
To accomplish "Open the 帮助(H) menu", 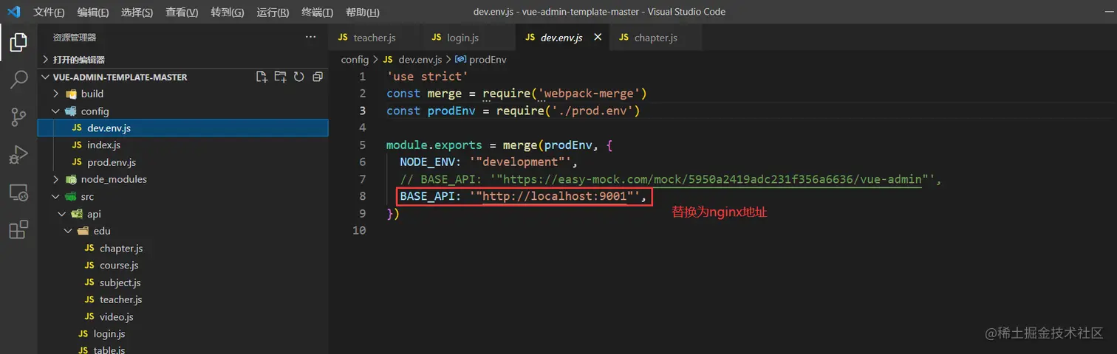I will pyautogui.click(x=362, y=13).
